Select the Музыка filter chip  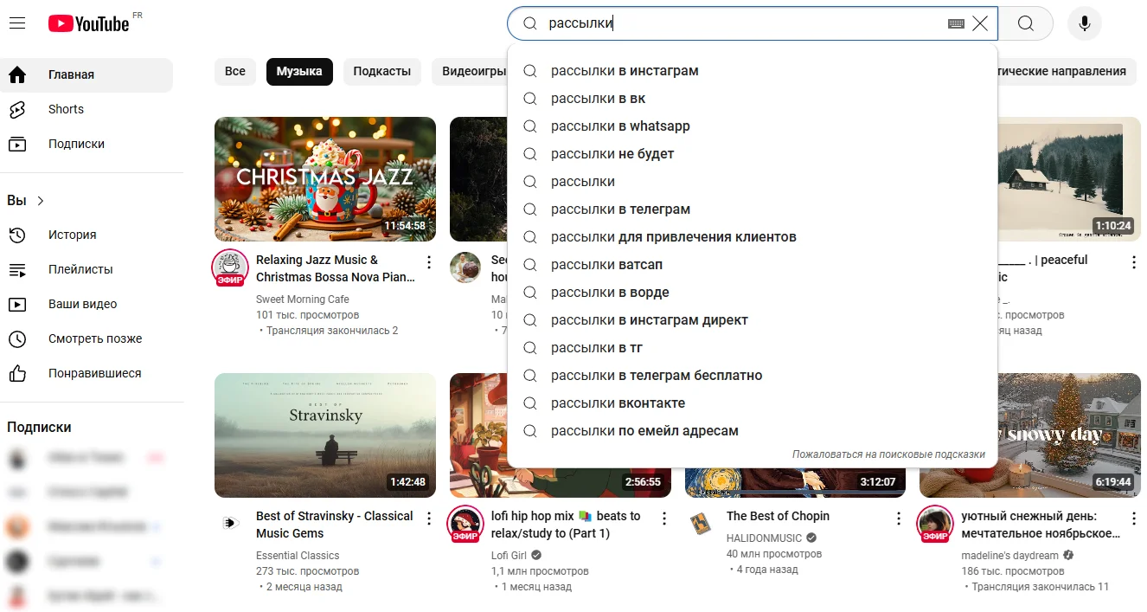point(299,71)
